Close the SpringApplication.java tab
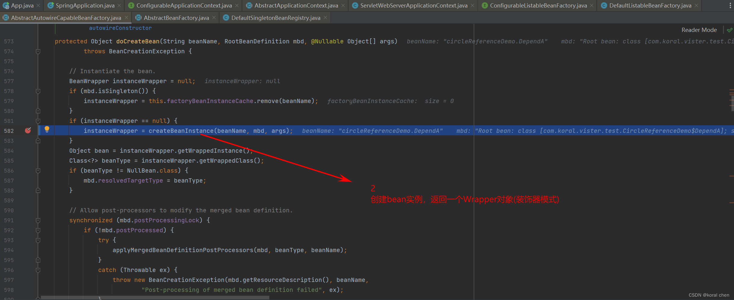Image resolution: width=734 pixels, height=300 pixels. [x=119, y=5]
